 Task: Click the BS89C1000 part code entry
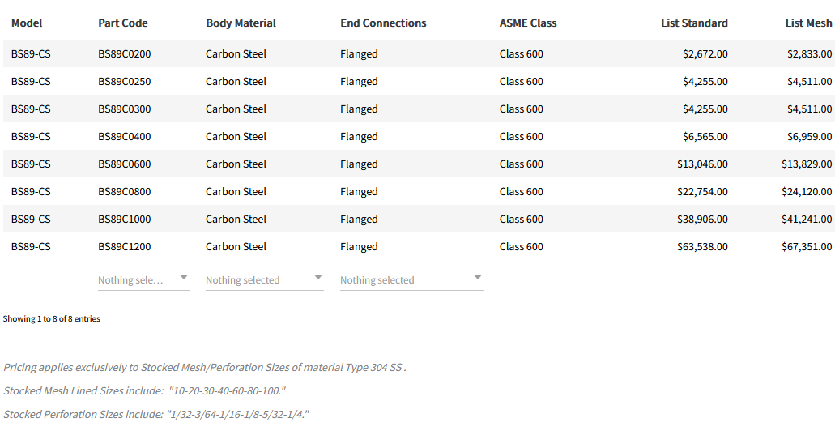tap(125, 220)
